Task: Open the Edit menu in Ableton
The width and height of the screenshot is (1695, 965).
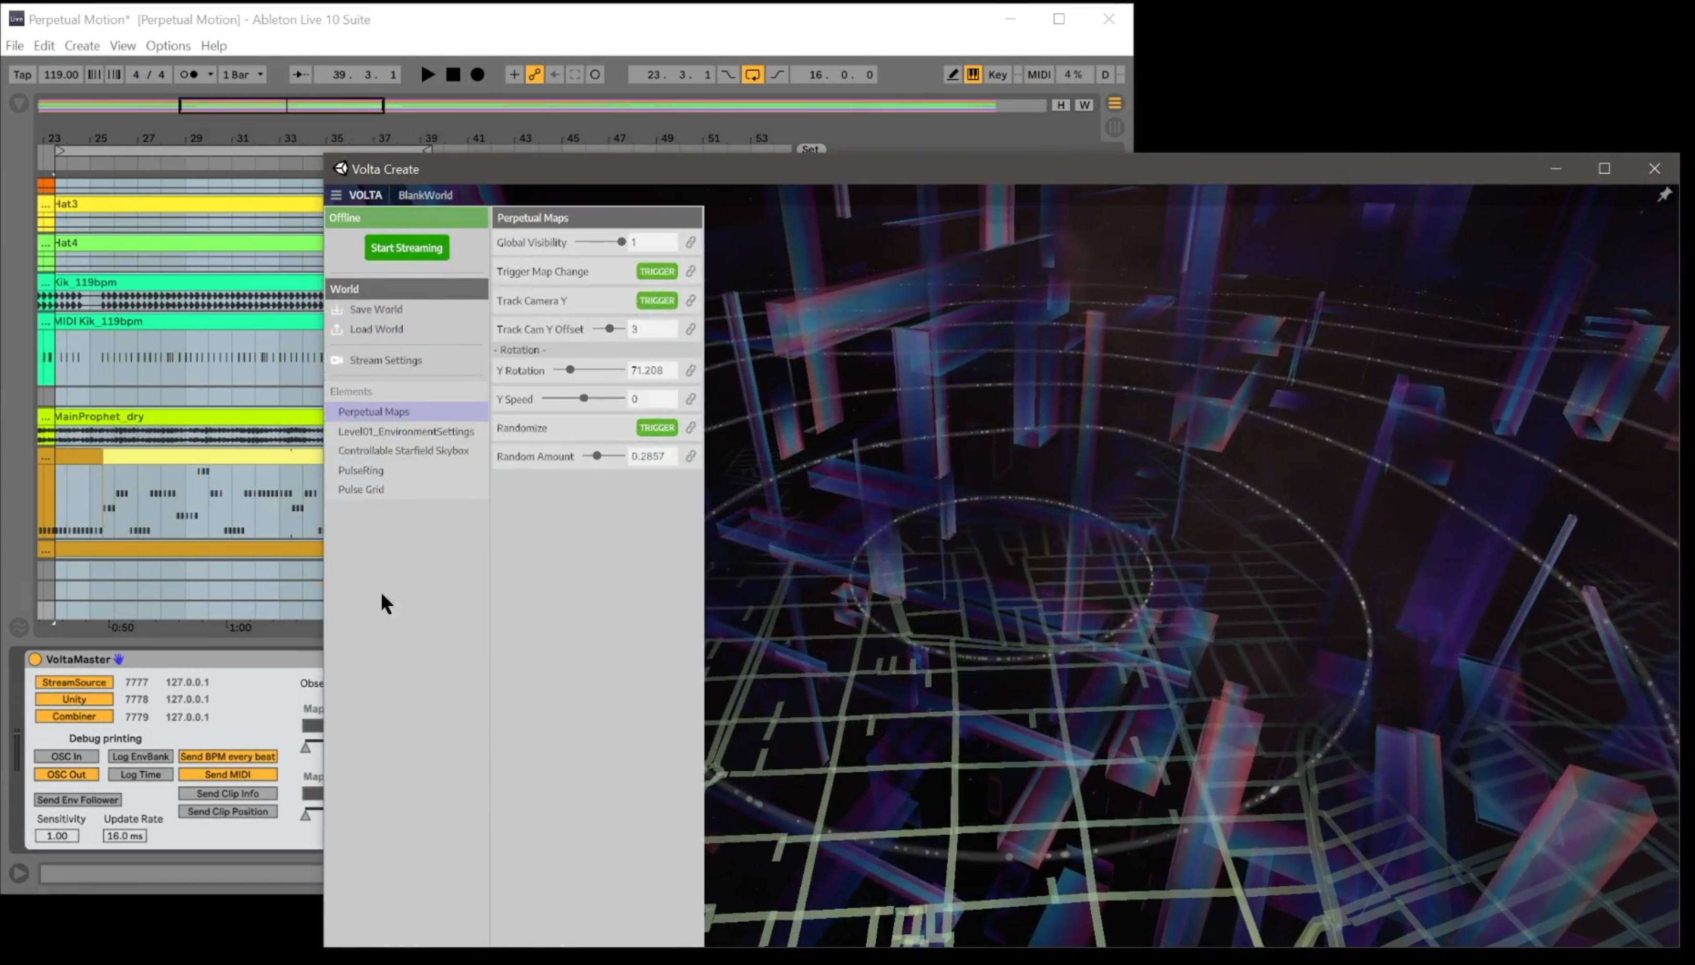Action: [44, 46]
